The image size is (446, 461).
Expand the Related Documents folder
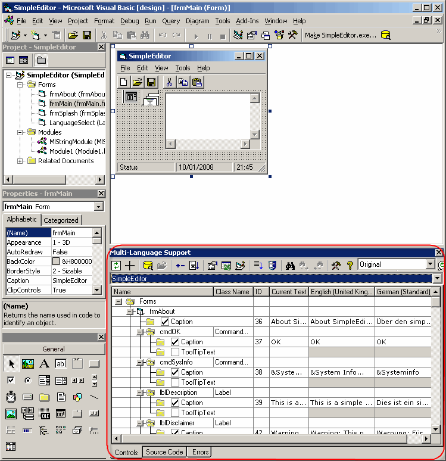click(x=20, y=161)
